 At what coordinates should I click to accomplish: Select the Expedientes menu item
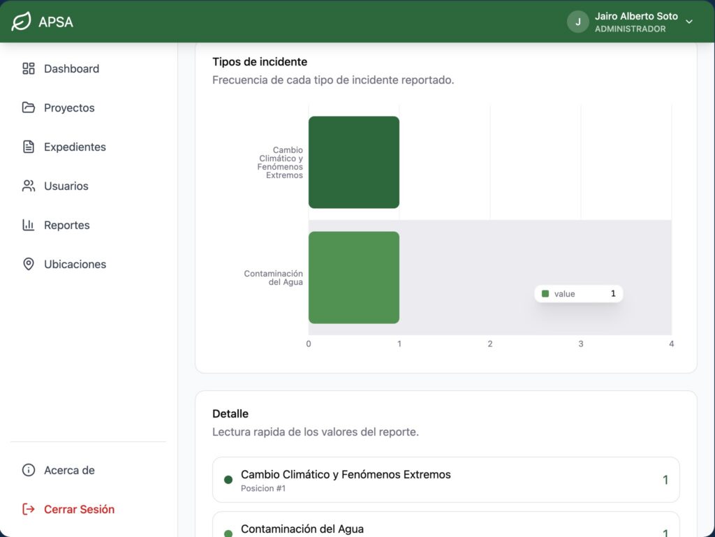point(75,147)
